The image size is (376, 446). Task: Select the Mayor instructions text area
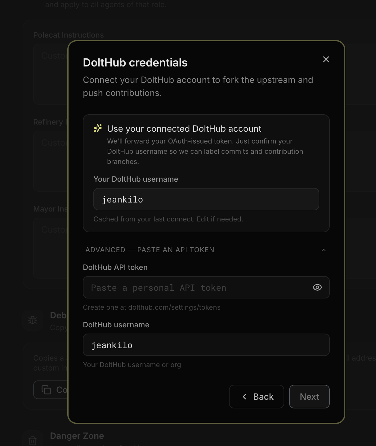[51, 248]
